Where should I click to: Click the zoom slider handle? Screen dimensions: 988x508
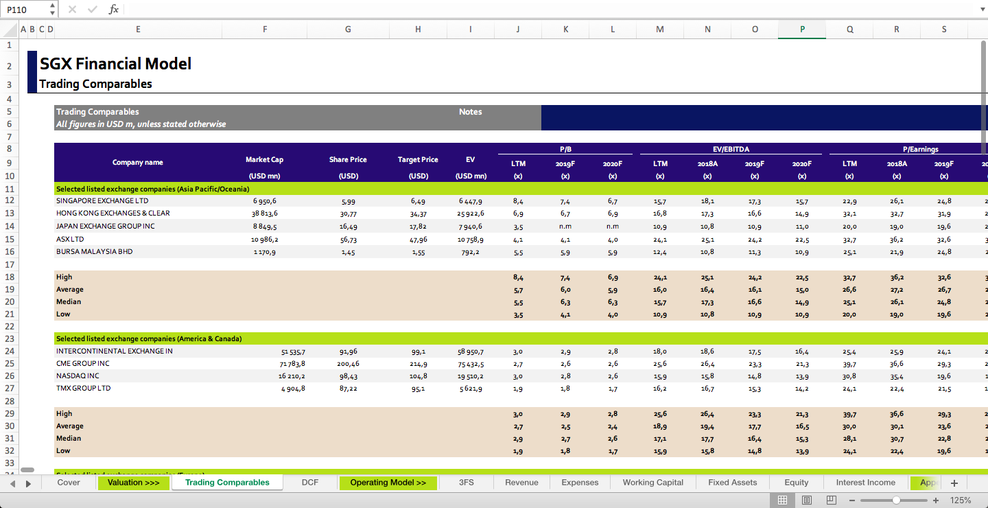(896, 500)
